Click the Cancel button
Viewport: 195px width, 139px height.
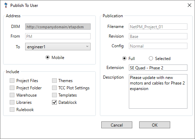tap(117, 125)
